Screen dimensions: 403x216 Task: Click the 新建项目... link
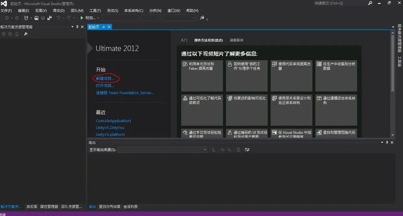click(x=105, y=78)
